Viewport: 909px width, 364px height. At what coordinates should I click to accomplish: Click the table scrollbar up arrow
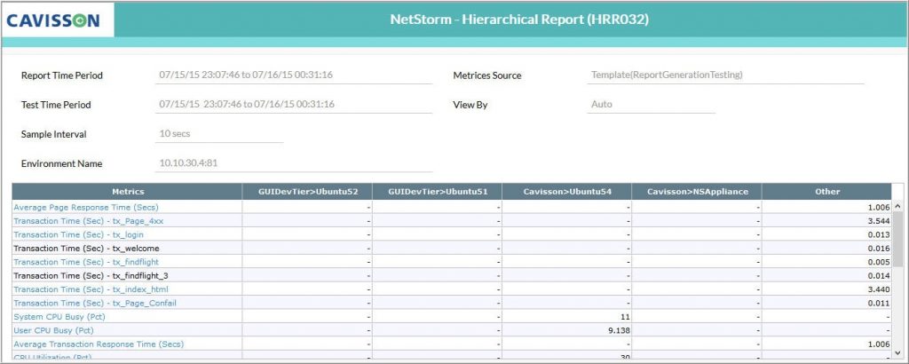898,206
